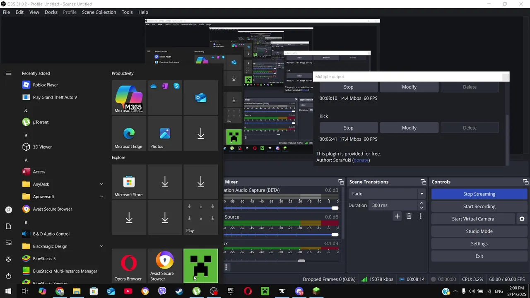Increase transition Duration with up arrow
The height and width of the screenshot is (298, 530).
(422, 203)
